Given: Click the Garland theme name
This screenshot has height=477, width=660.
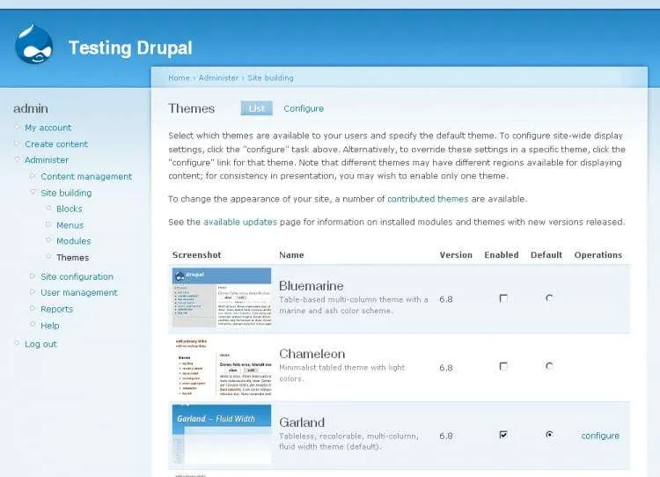Looking at the screenshot, I should click(302, 422).
